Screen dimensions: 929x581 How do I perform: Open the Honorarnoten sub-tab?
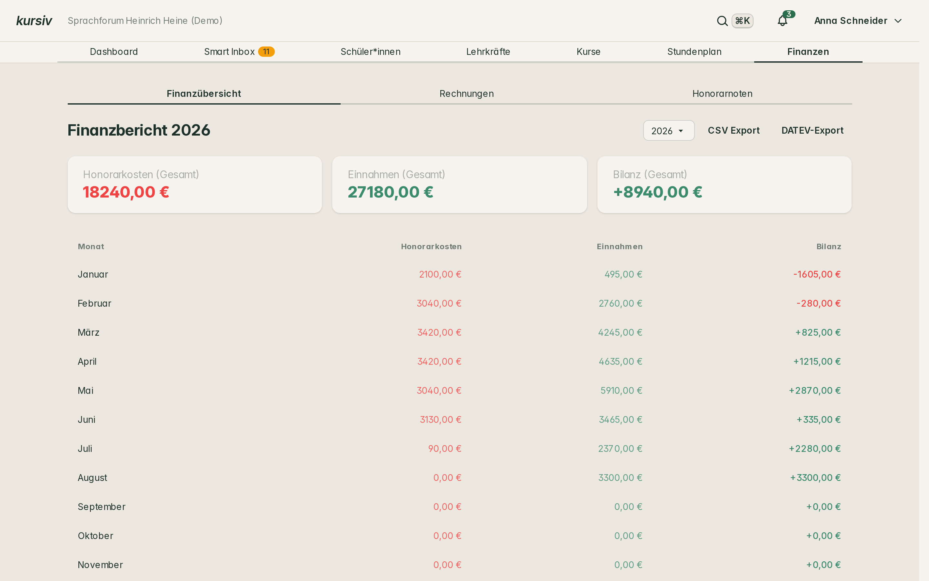[x=722, y=94]
